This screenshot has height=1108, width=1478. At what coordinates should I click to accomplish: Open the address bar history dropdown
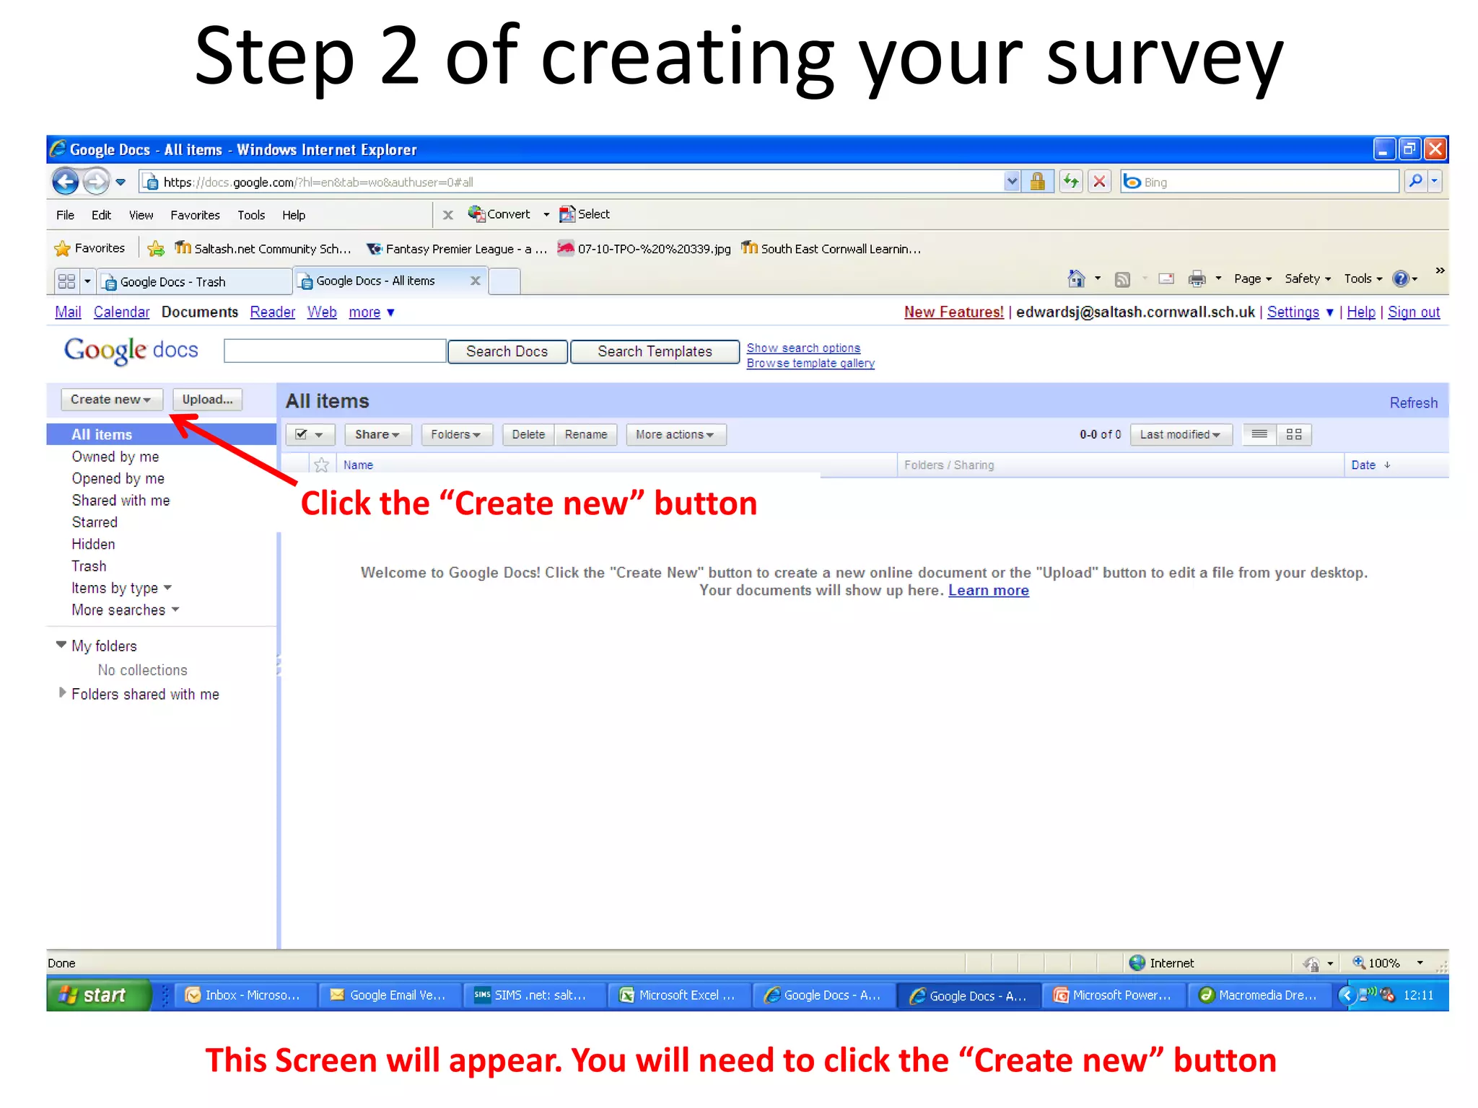1012,182
